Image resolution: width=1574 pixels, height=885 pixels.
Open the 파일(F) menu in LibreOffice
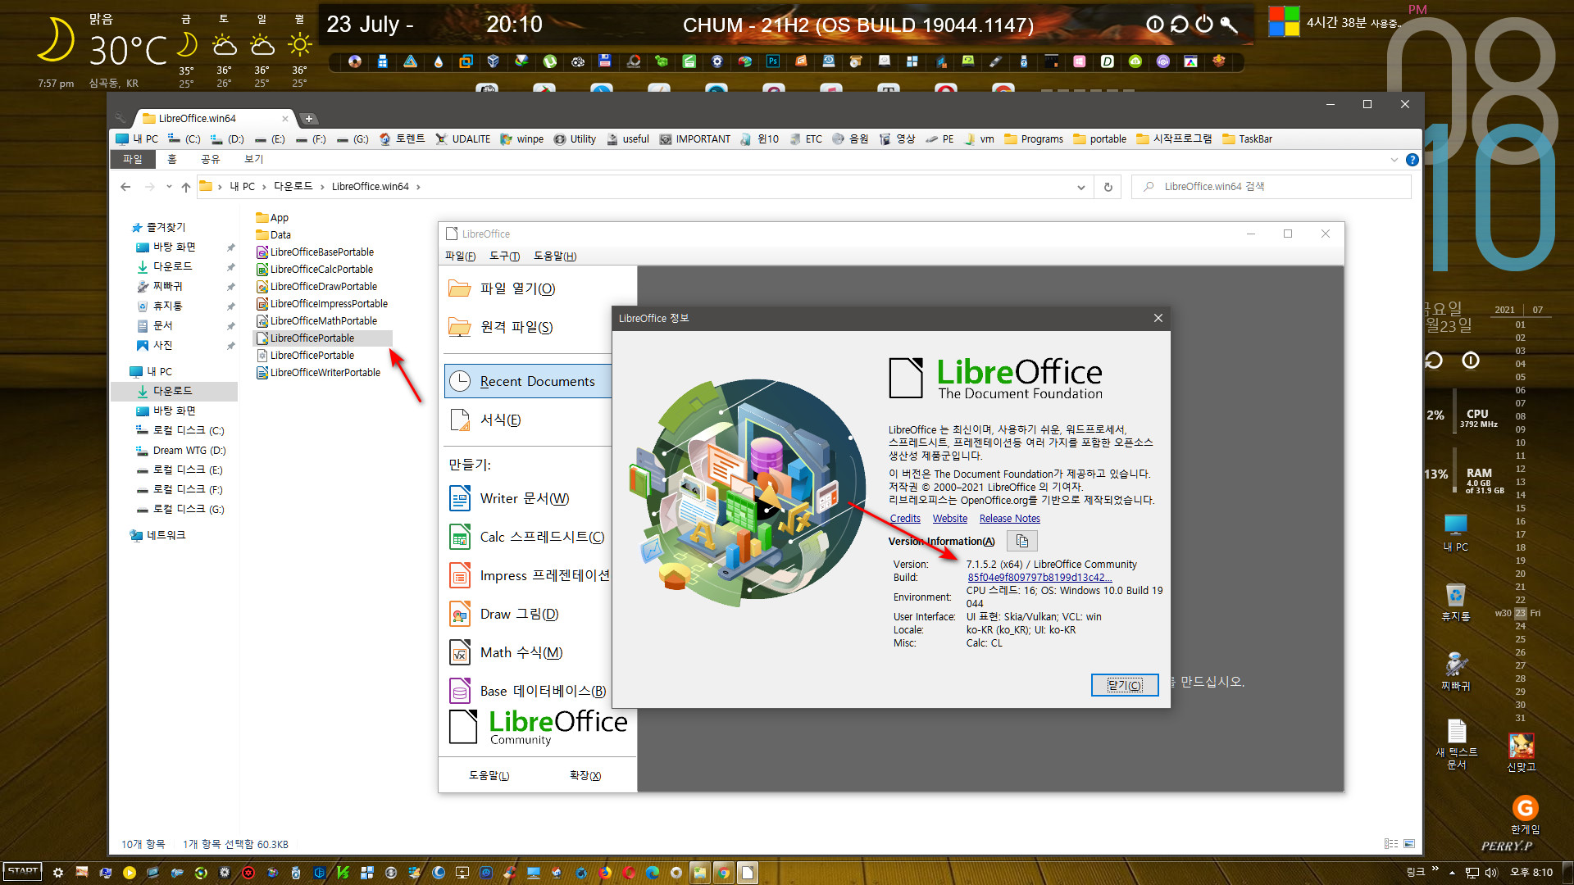(460, 256)
